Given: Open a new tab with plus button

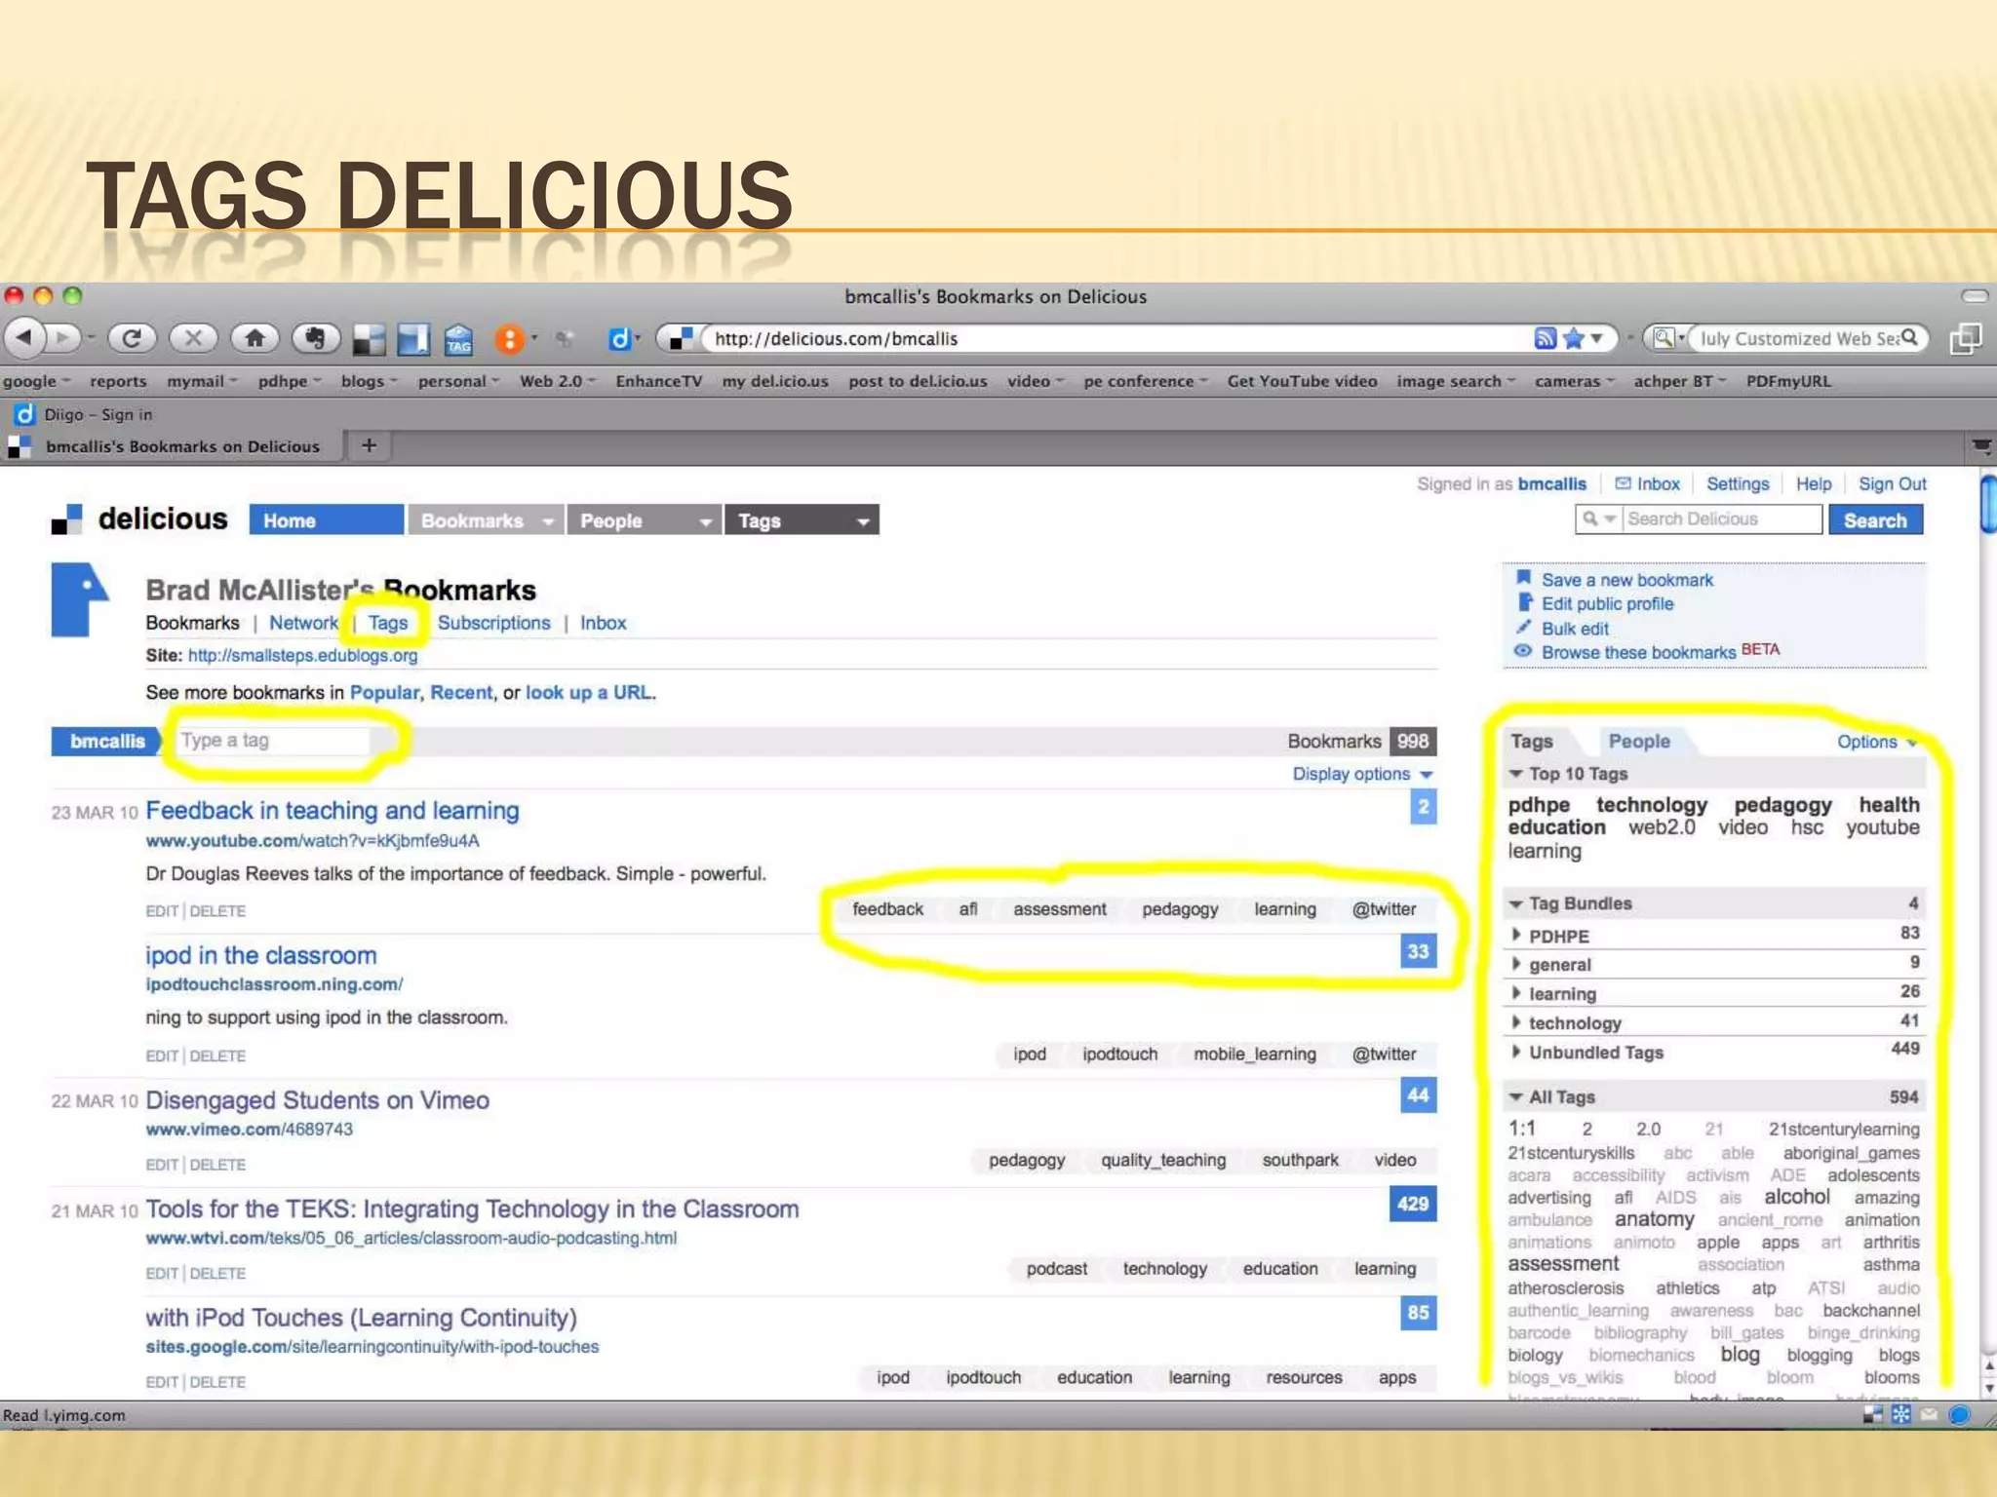Looking at the screenshot, I should (369, 445).
